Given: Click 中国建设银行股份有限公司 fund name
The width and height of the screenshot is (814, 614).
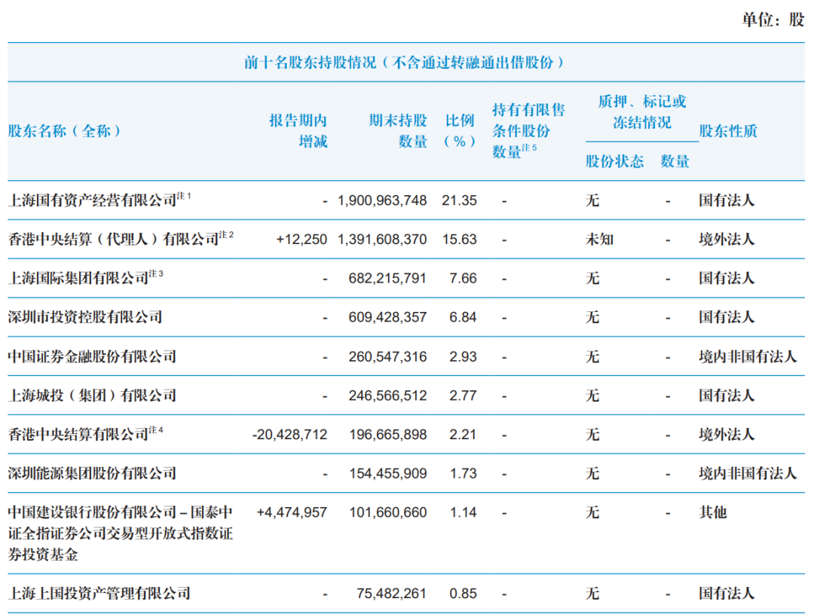Looking at the screenshot, I should tap(121, 533).
